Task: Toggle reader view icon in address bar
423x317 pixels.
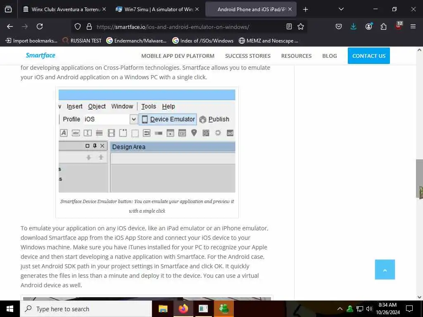Action: (x=289, y=26)
